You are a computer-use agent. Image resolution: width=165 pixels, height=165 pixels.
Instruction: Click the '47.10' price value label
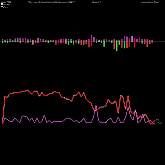click(x=159, y=123)
